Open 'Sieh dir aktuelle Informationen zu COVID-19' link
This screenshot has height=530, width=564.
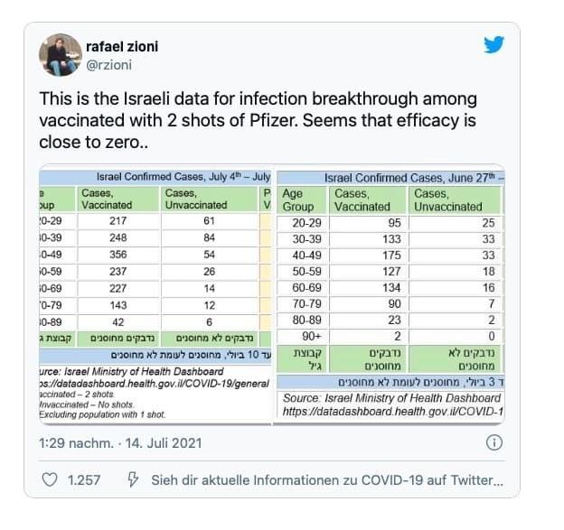pyautogui.click(x=327, y=479)
